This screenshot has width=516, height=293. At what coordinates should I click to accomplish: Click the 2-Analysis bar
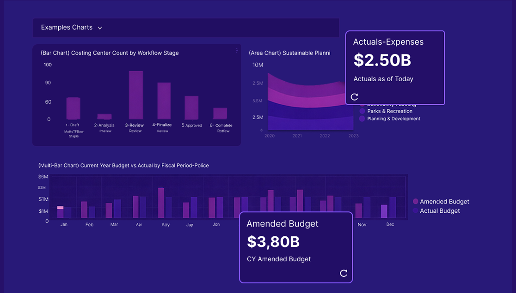[104, 117]
